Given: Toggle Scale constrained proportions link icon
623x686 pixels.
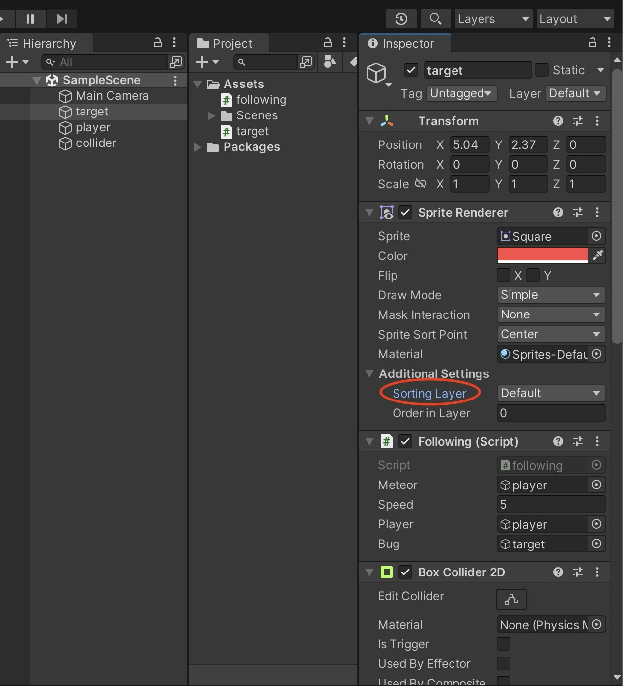Looking at the screenshot, I should coord(421,184).
